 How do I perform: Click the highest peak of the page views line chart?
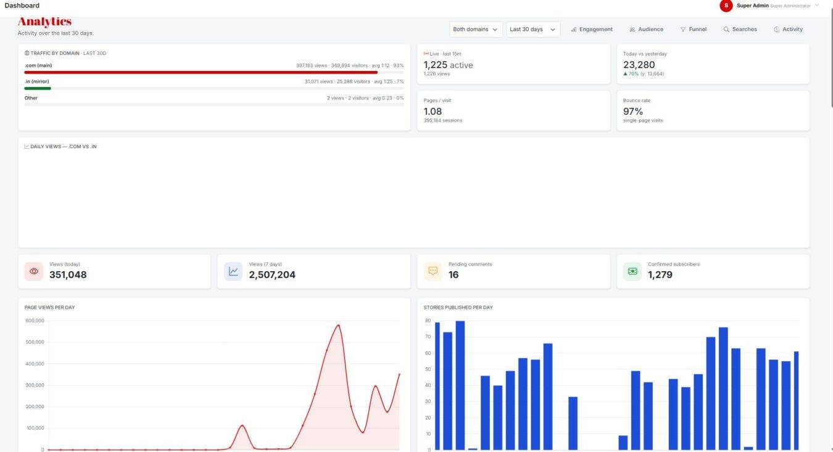[x=338, y=325]
